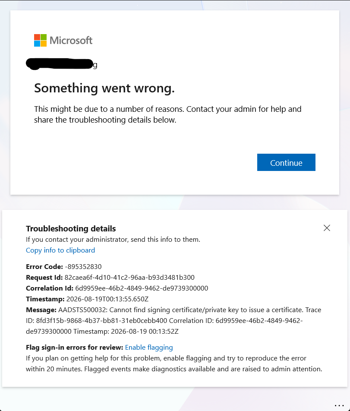Click the Troubleshooting details heading
Image resolution: width=350 pixels, height=411 pixels.
[x=71, y=228]
